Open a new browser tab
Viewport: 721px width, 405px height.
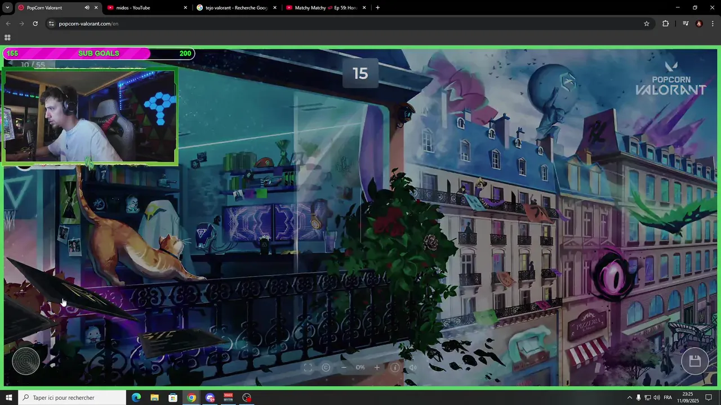[377, 8]
